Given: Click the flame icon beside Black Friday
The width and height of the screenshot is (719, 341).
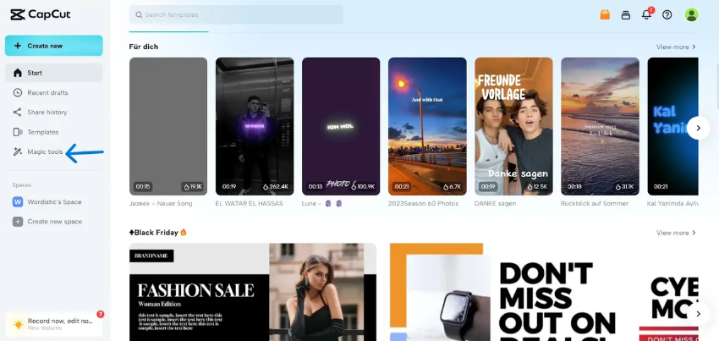Looking at the screenshot, I should pyautogui.click(x=184, y=232).
